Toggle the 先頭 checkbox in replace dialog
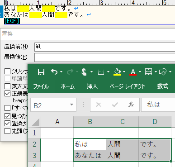Viewport: 175px width, 167px height. [x=7, y=131]
